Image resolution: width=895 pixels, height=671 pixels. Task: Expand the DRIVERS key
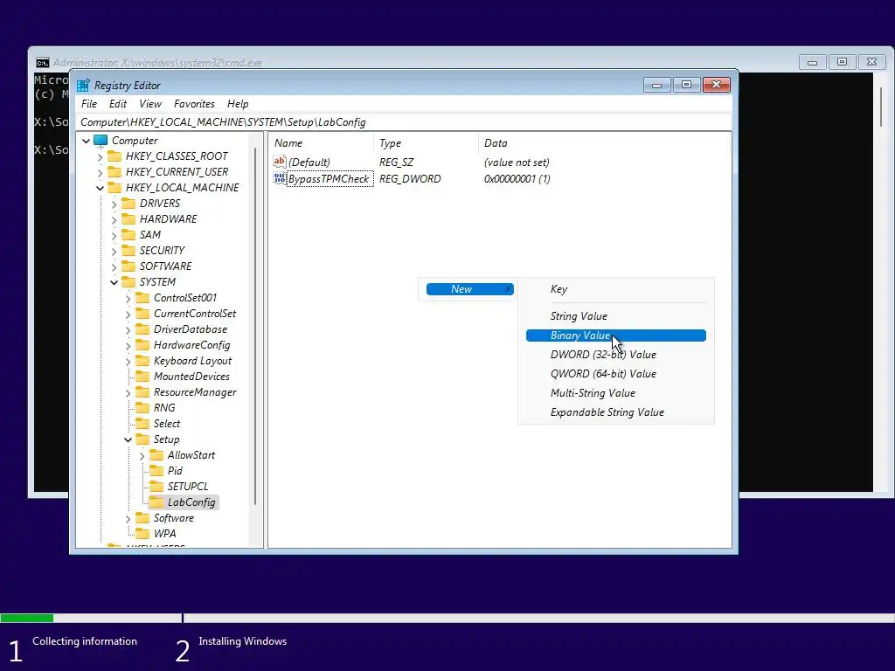point(114,204)
